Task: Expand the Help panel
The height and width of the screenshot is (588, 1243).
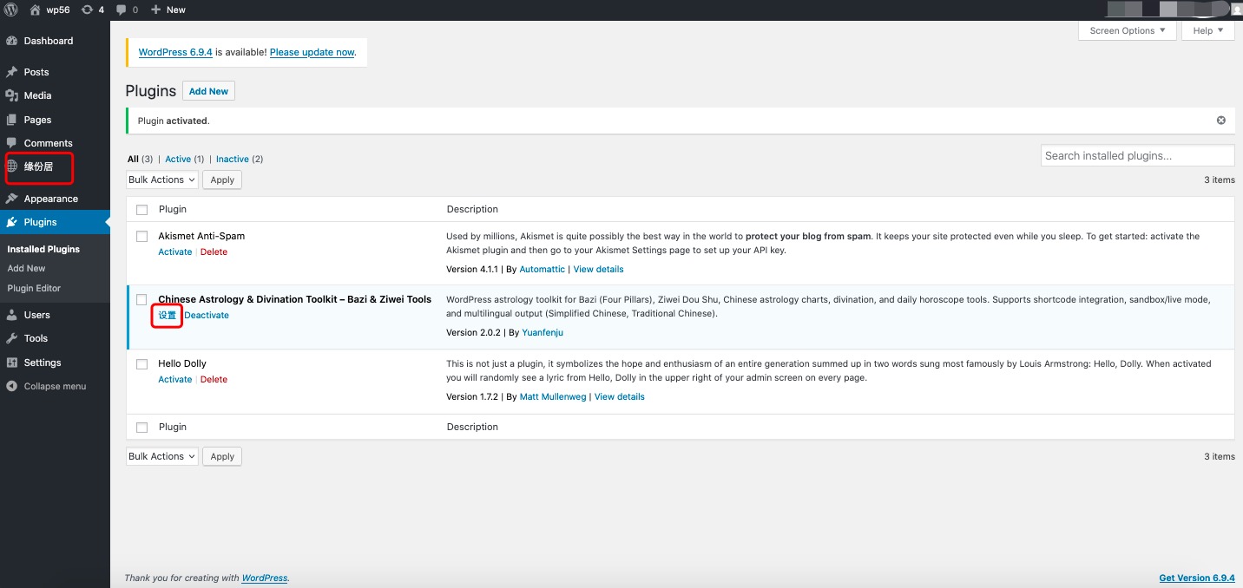Action: [x=1208, y=30]
